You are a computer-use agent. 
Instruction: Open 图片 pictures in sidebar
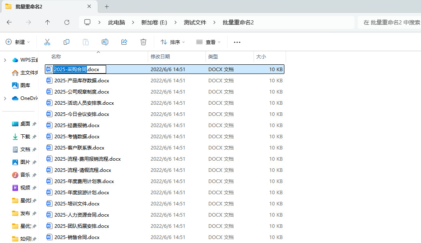tap(21, 162)
